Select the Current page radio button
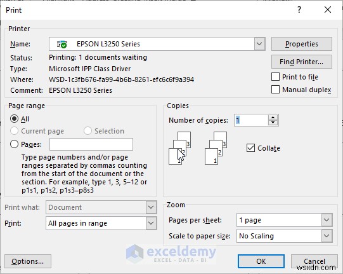 14,131
